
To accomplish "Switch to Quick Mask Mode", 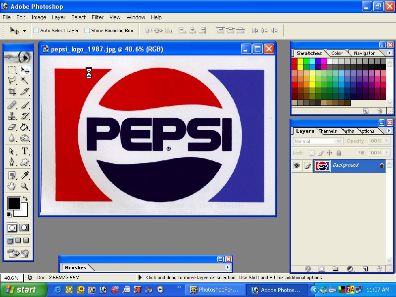I will click(x=24, y=228).
